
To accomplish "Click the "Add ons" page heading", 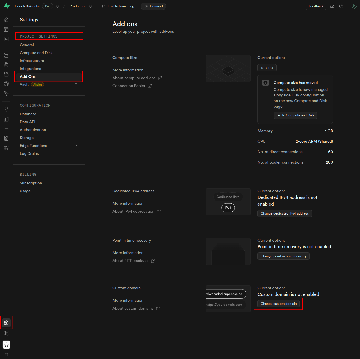I will point(125,24).
